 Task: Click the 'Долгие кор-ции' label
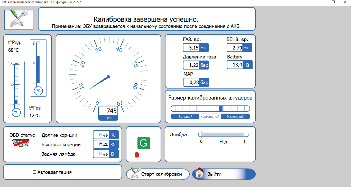tap(59, 135)
